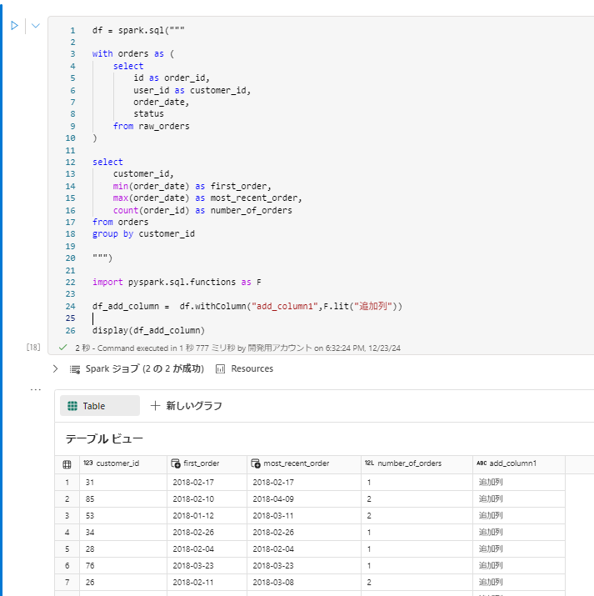Viewport: 594px width, 596px height.
Task: Click the number_of_orders column header
Action: pyautogui.click(x=417, y=463)
